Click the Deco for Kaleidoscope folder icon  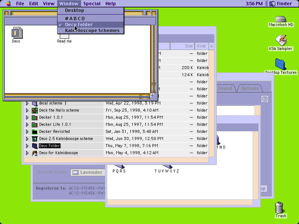pos(34,153)
